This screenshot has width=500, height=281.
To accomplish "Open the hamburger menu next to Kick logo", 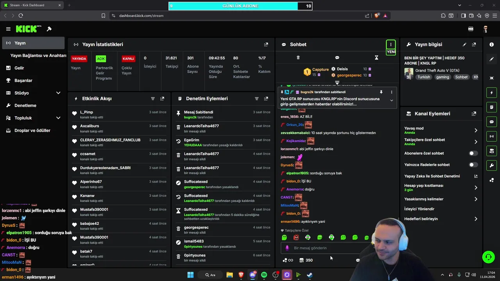I will 8,29.
